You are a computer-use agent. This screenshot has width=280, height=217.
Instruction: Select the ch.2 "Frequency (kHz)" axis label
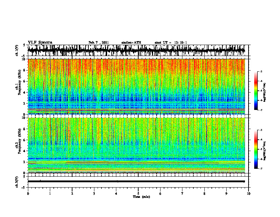pos(20,141)
